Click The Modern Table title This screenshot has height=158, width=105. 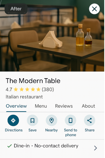(x=33, y=81)
